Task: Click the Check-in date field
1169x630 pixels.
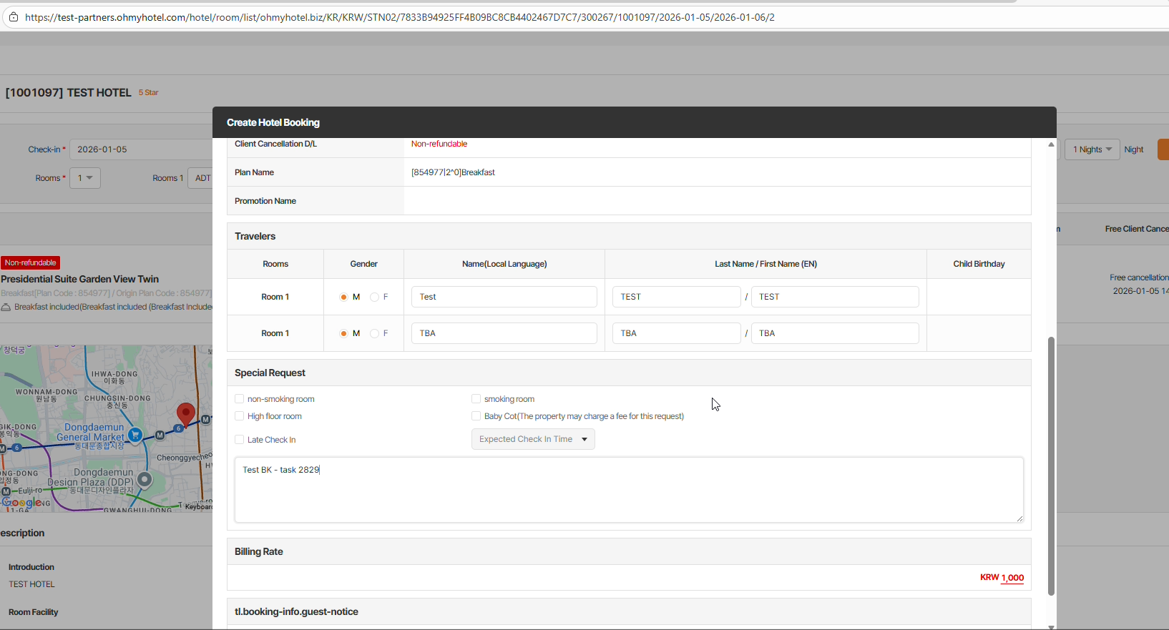Action: (140, 149)
